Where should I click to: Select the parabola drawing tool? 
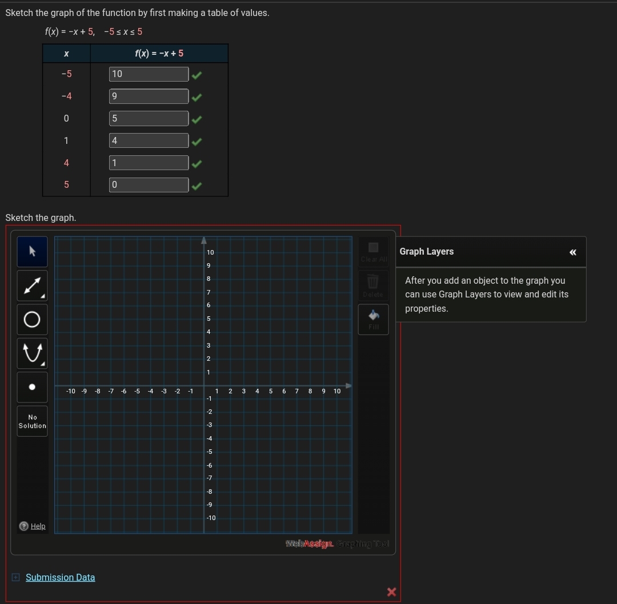(32, 353)
